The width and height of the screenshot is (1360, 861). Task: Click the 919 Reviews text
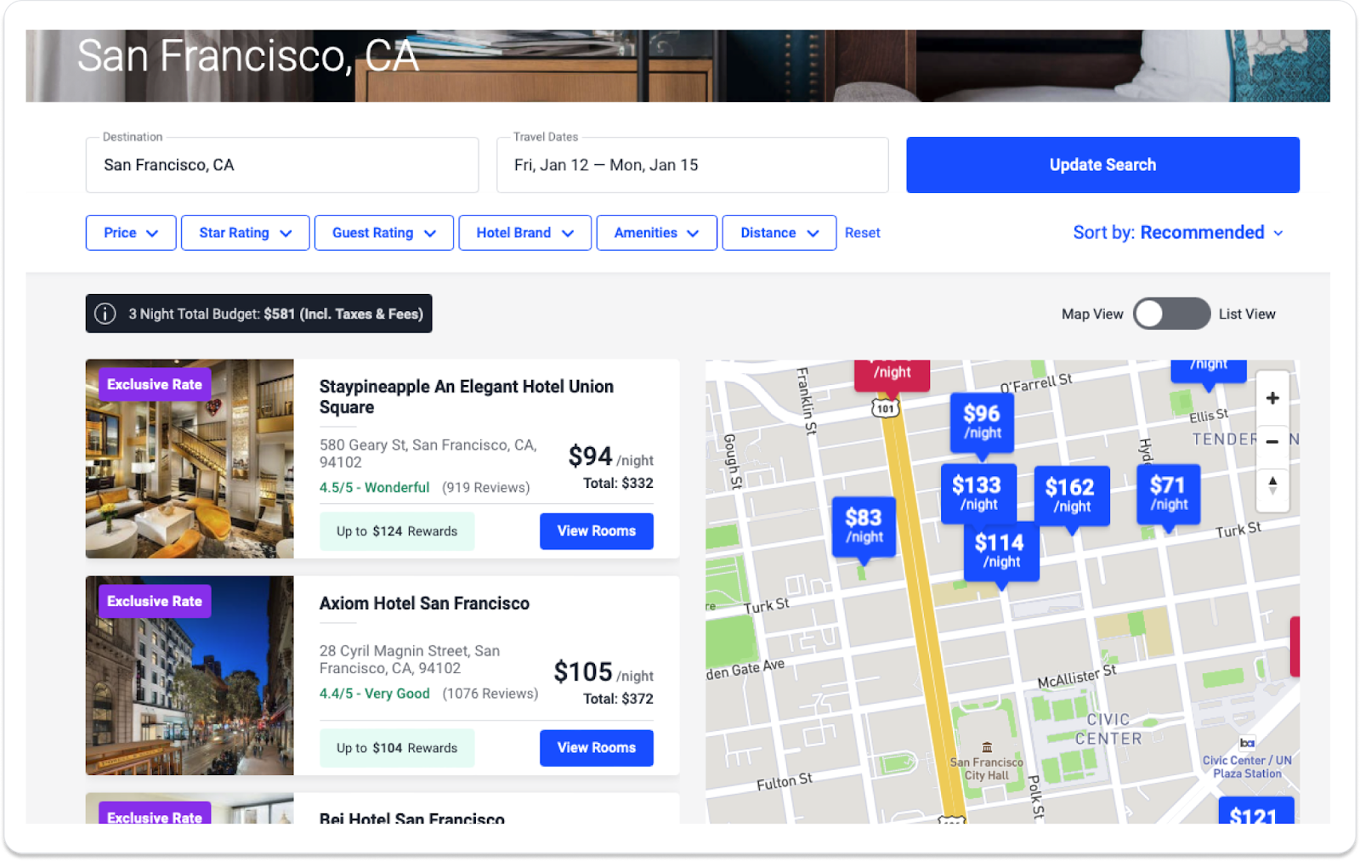[x=485, y=488]
